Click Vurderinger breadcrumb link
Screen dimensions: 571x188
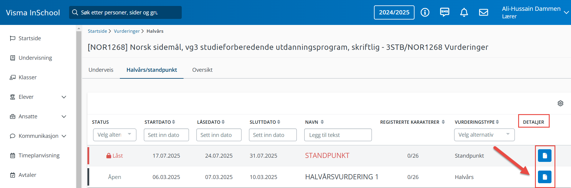[x=127, y=31]
